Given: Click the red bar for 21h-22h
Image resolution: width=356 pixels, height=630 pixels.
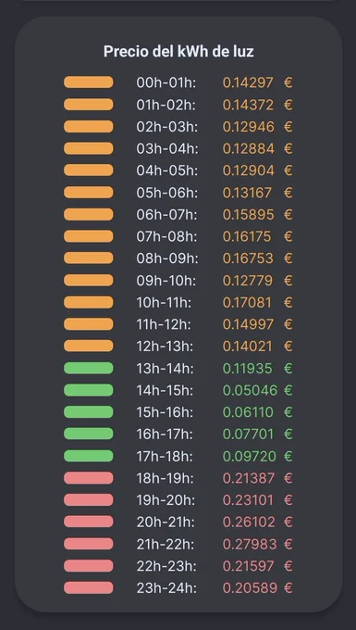Looking at the screenshot, I should coord(88,544).
